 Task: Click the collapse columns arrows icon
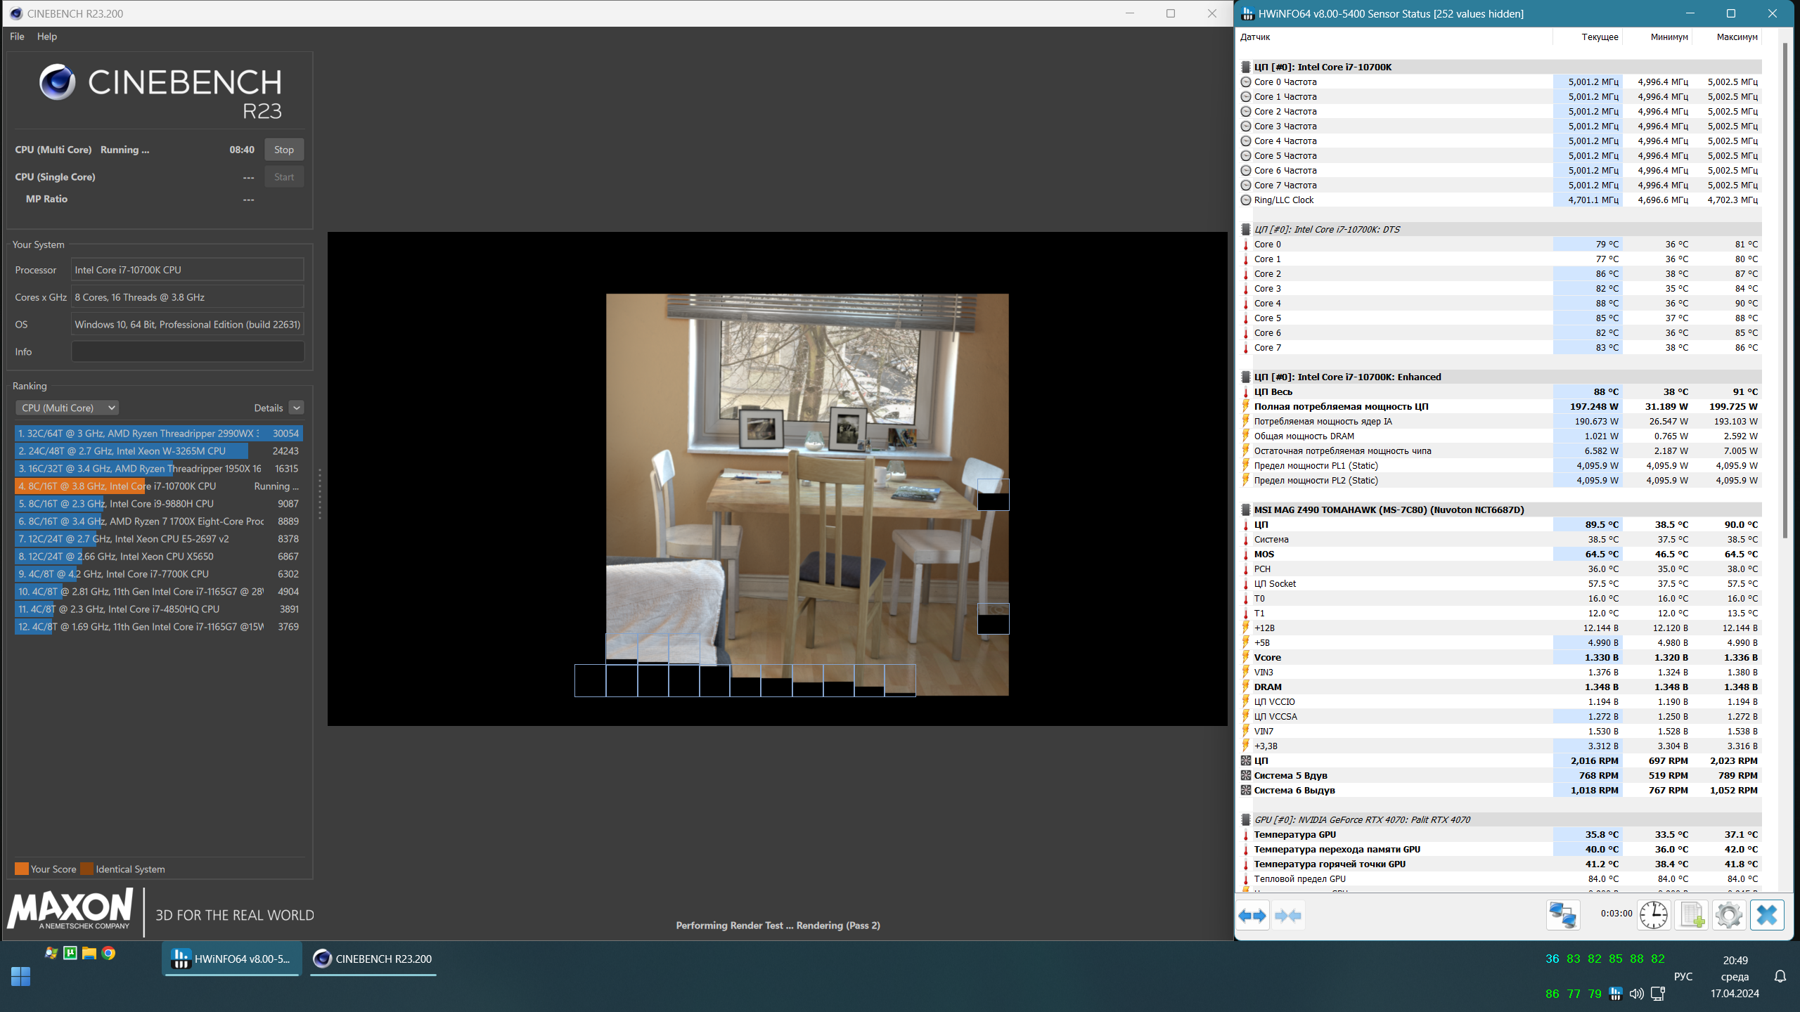1288,916
